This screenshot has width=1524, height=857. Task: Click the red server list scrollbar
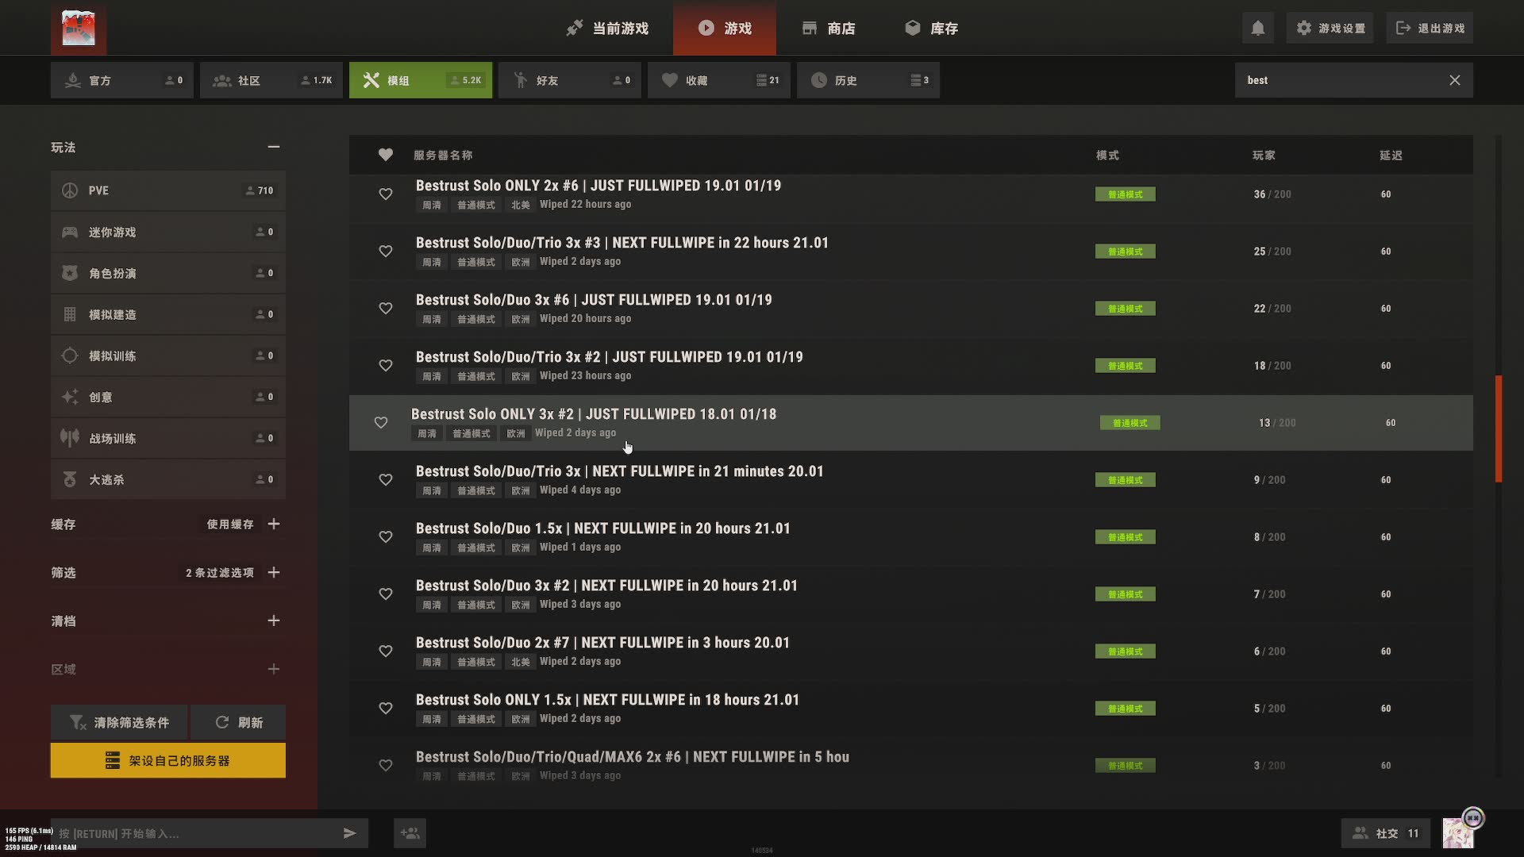(1499, 428)
